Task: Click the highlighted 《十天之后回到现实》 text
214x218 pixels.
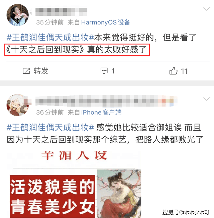Action: tap(45, 50)
